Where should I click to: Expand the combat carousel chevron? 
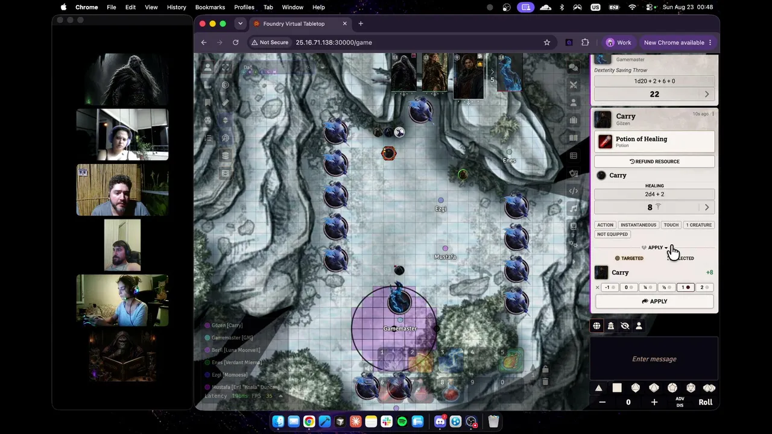point(492,71)
